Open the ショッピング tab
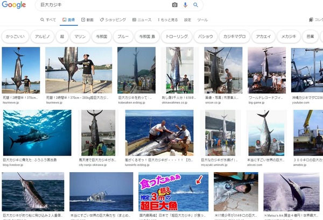The height and width of the screenshot is (220, 323). click(x=113, y=20)
